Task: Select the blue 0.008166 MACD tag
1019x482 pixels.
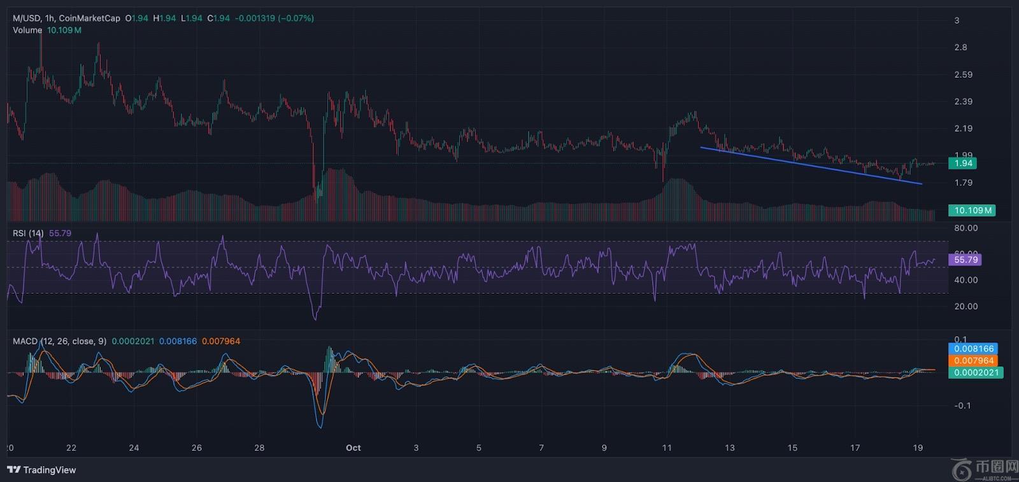Action: pos(973,348)
